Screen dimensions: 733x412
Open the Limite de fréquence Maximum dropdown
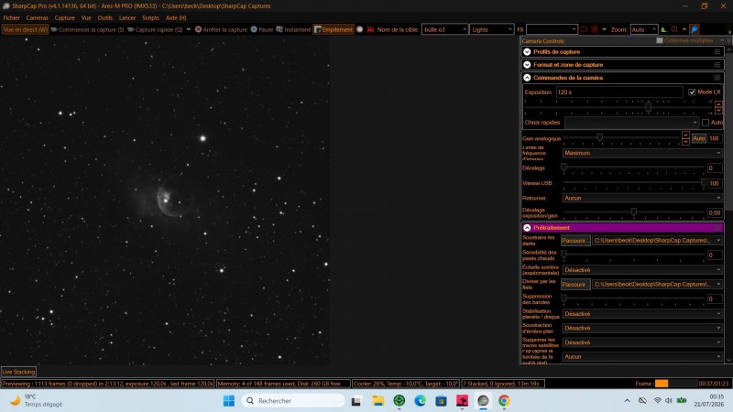[x=642, y=153]
